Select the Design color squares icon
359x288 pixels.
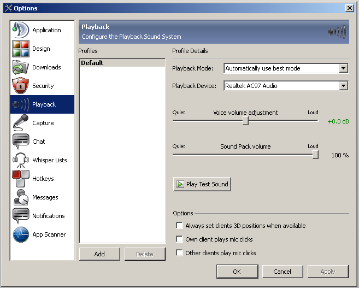pos(21,49)
